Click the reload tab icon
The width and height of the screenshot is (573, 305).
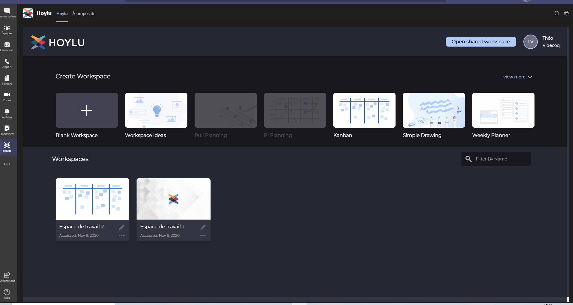556,13
